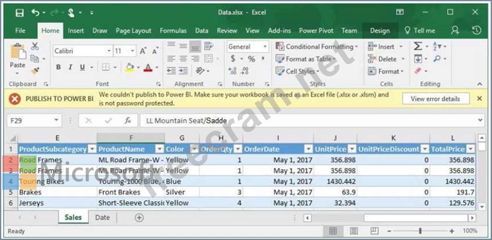Click Decrease Decimal
The image size is (492, 240).
(245, 71)
